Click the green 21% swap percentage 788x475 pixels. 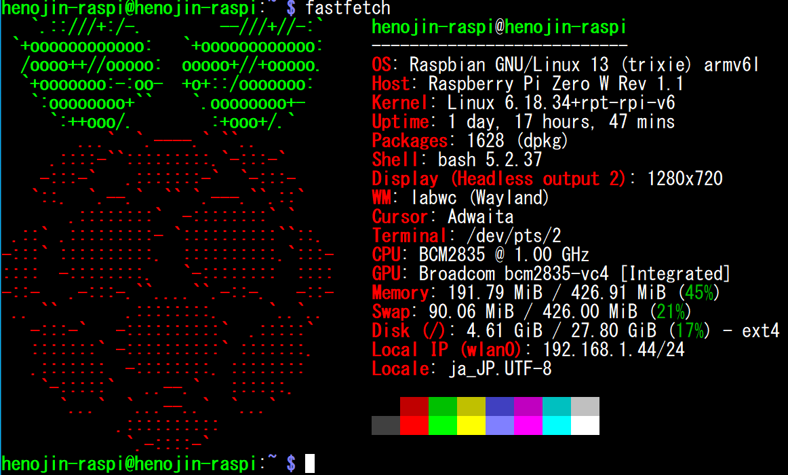pyautogui.click(x=671, y=311)
